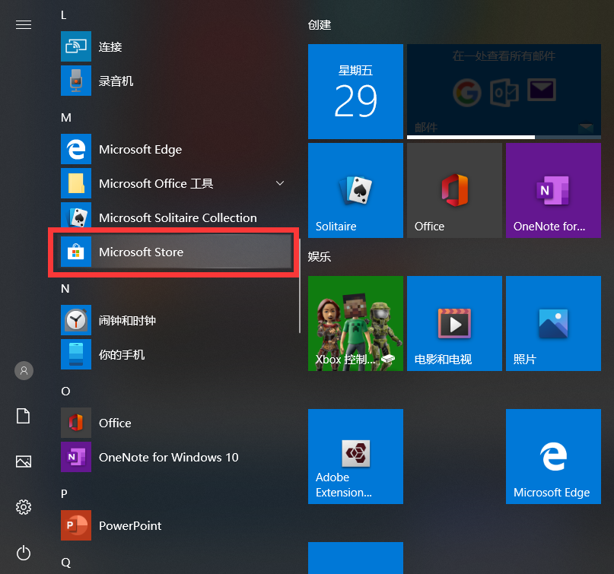Open Settings with the gear icon
Viewport: 614px width, 574px height.
click(24, 506)
